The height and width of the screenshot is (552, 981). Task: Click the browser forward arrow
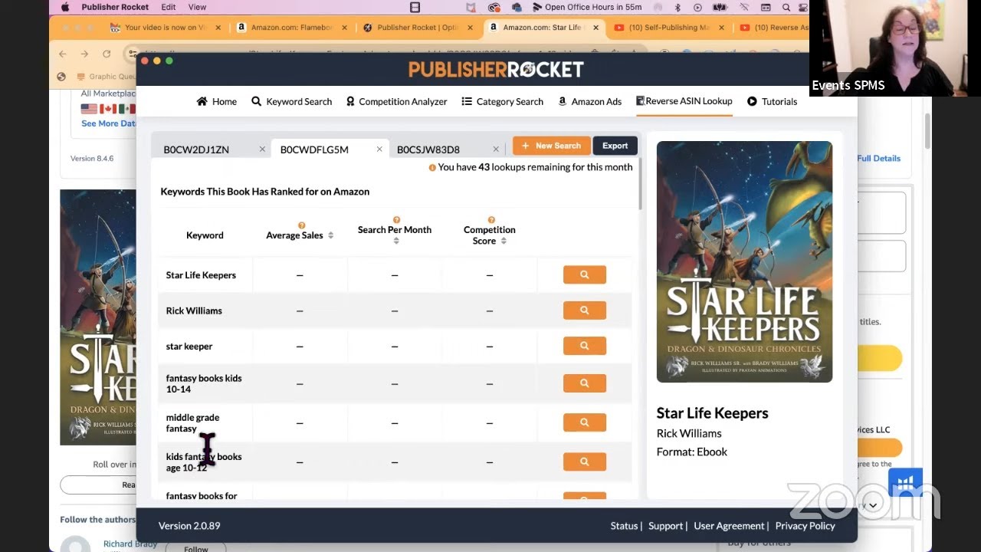84,54
